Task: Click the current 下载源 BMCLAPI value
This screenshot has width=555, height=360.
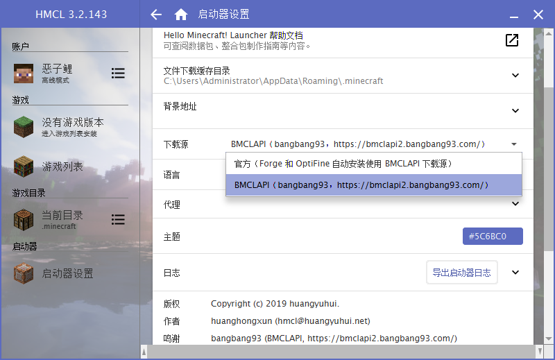Action: [358, 144]
